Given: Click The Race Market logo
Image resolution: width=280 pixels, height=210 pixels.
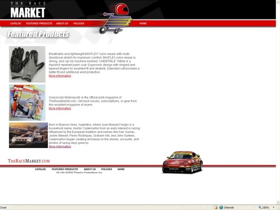Looking at the screenshot, I should (28, 10).
